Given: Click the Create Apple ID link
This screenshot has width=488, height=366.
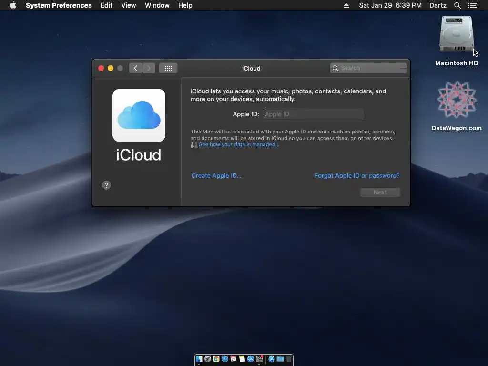Looking at the screenshot, I should click(216, 175).
